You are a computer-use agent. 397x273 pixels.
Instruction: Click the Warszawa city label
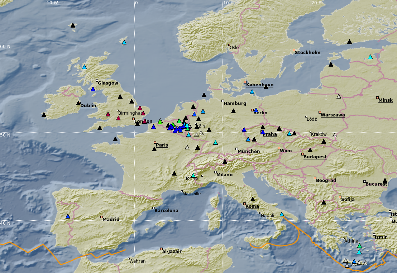pos(333,115)
